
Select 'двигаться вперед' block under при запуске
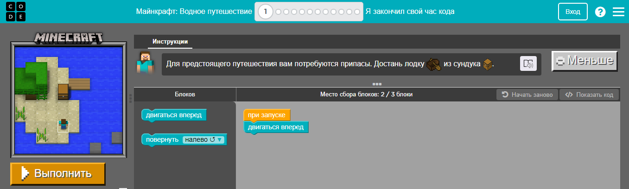click(276, 127)
